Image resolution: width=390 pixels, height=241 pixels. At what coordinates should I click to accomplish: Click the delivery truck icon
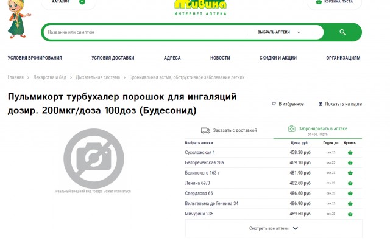(205, 130)
